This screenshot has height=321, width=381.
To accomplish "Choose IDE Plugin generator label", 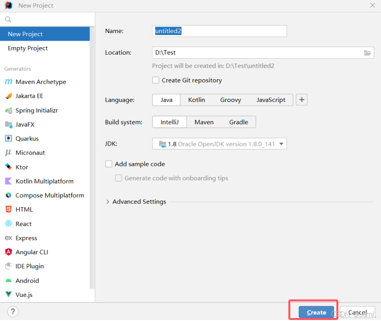I will (30, 266).
